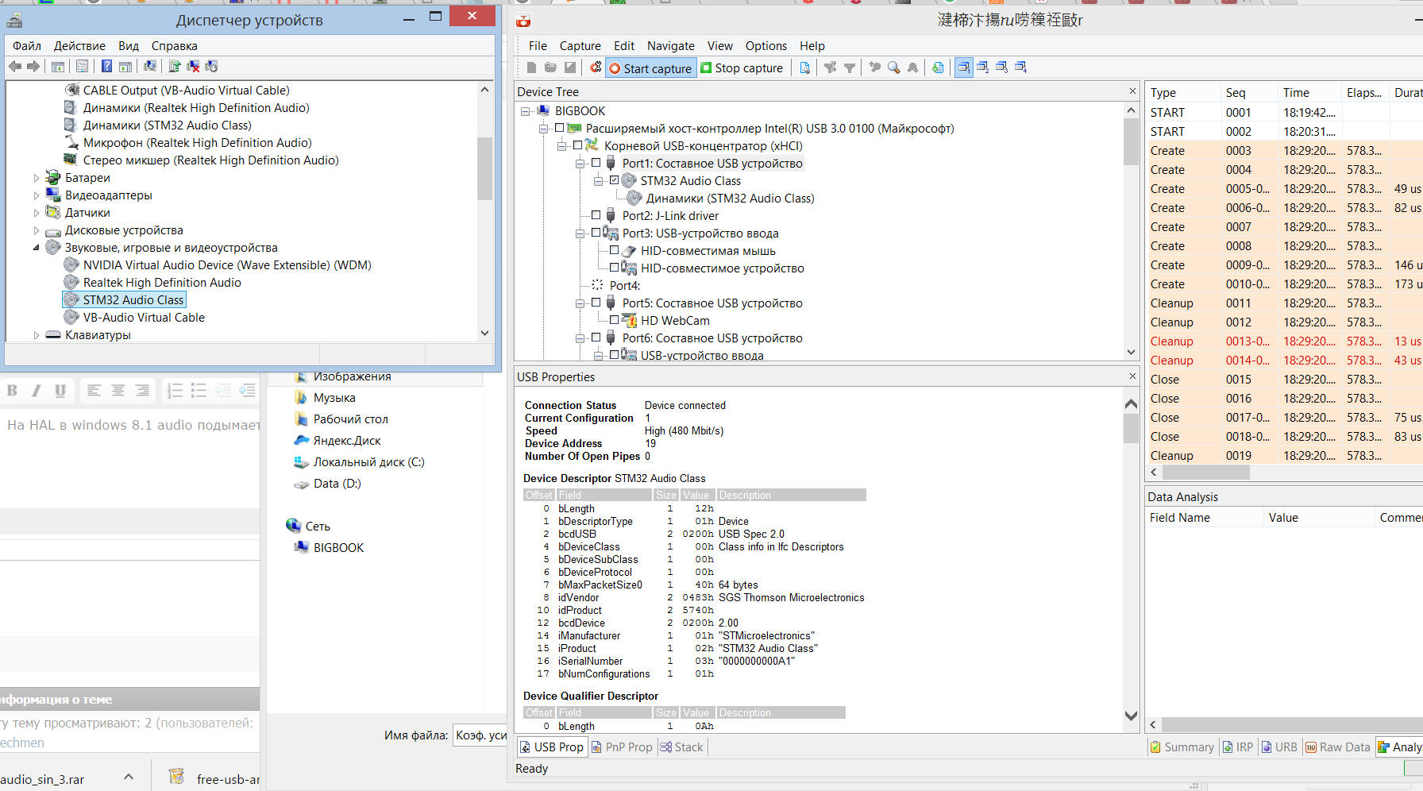Toggle italic formatting in the editor toolbar

36,391
